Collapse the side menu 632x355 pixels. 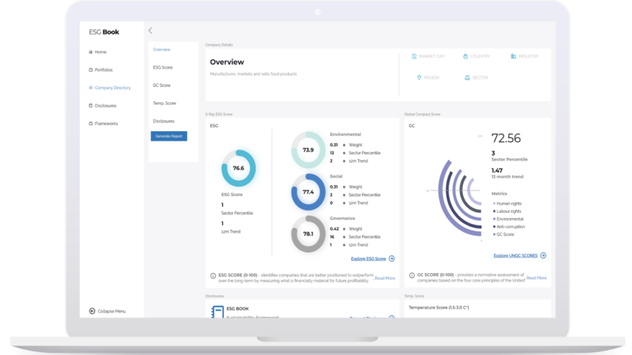(107, 311)
